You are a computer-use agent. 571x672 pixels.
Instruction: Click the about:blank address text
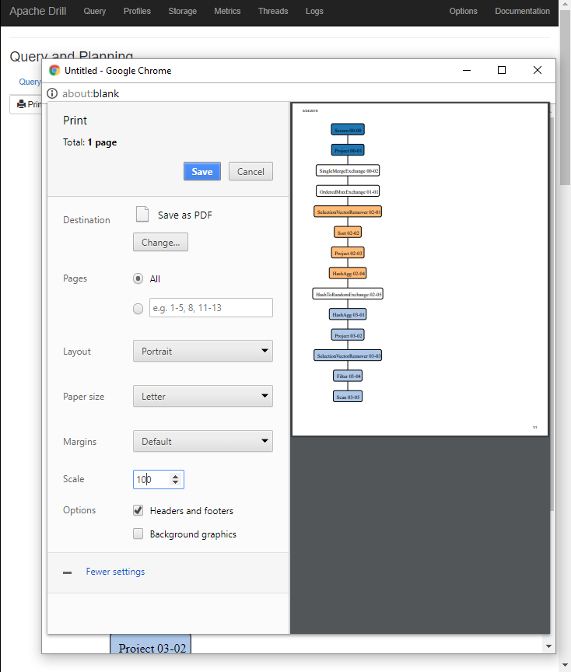(90, 93)
